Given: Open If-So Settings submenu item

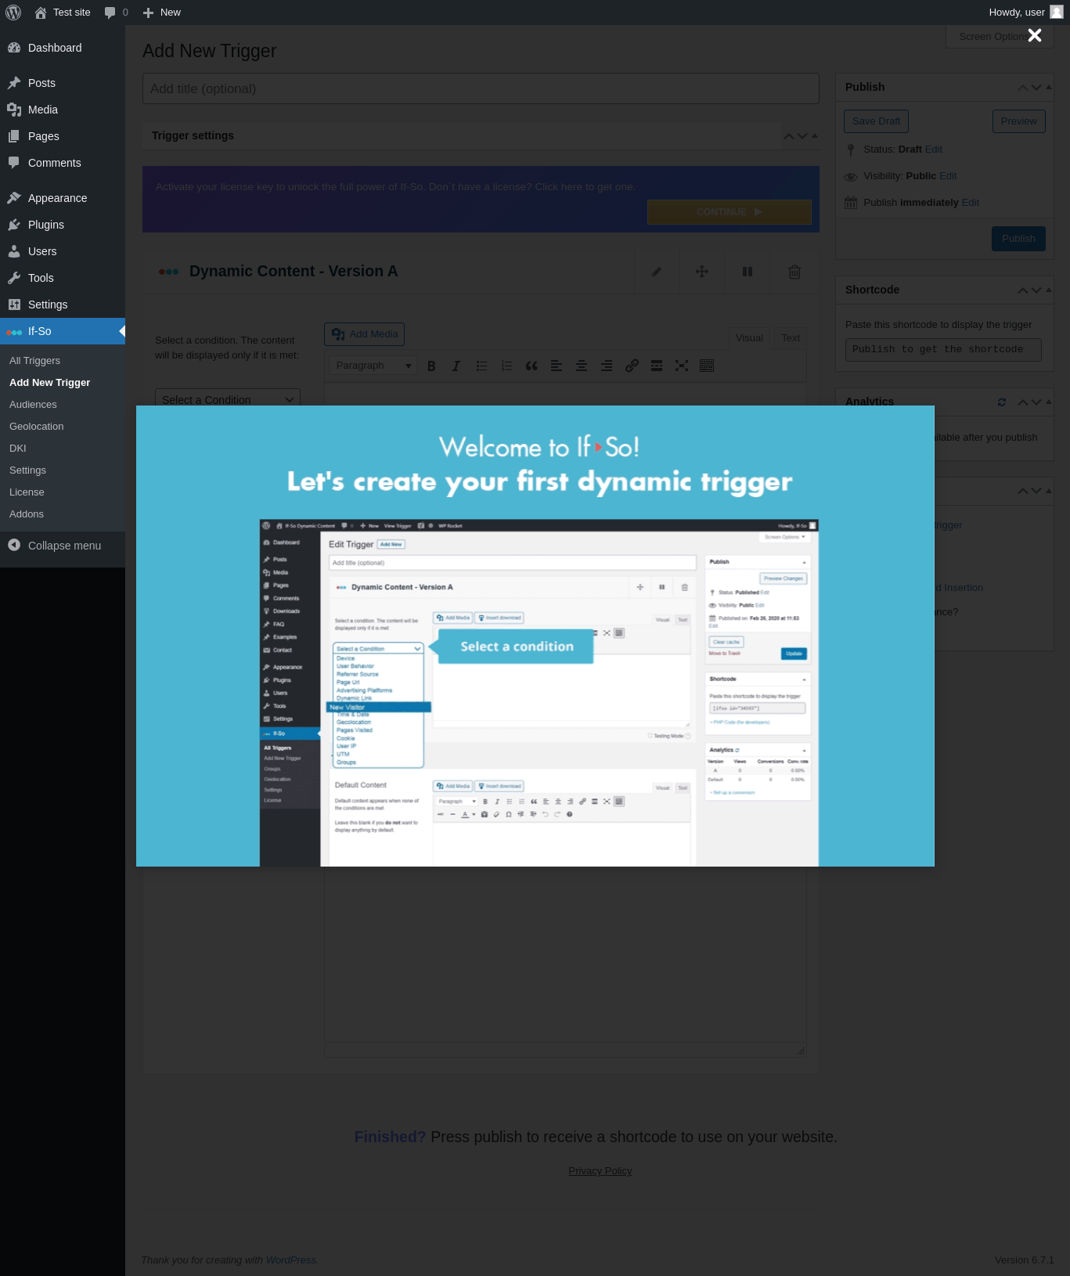Looking at the screenshot, I should coord(27,470).
